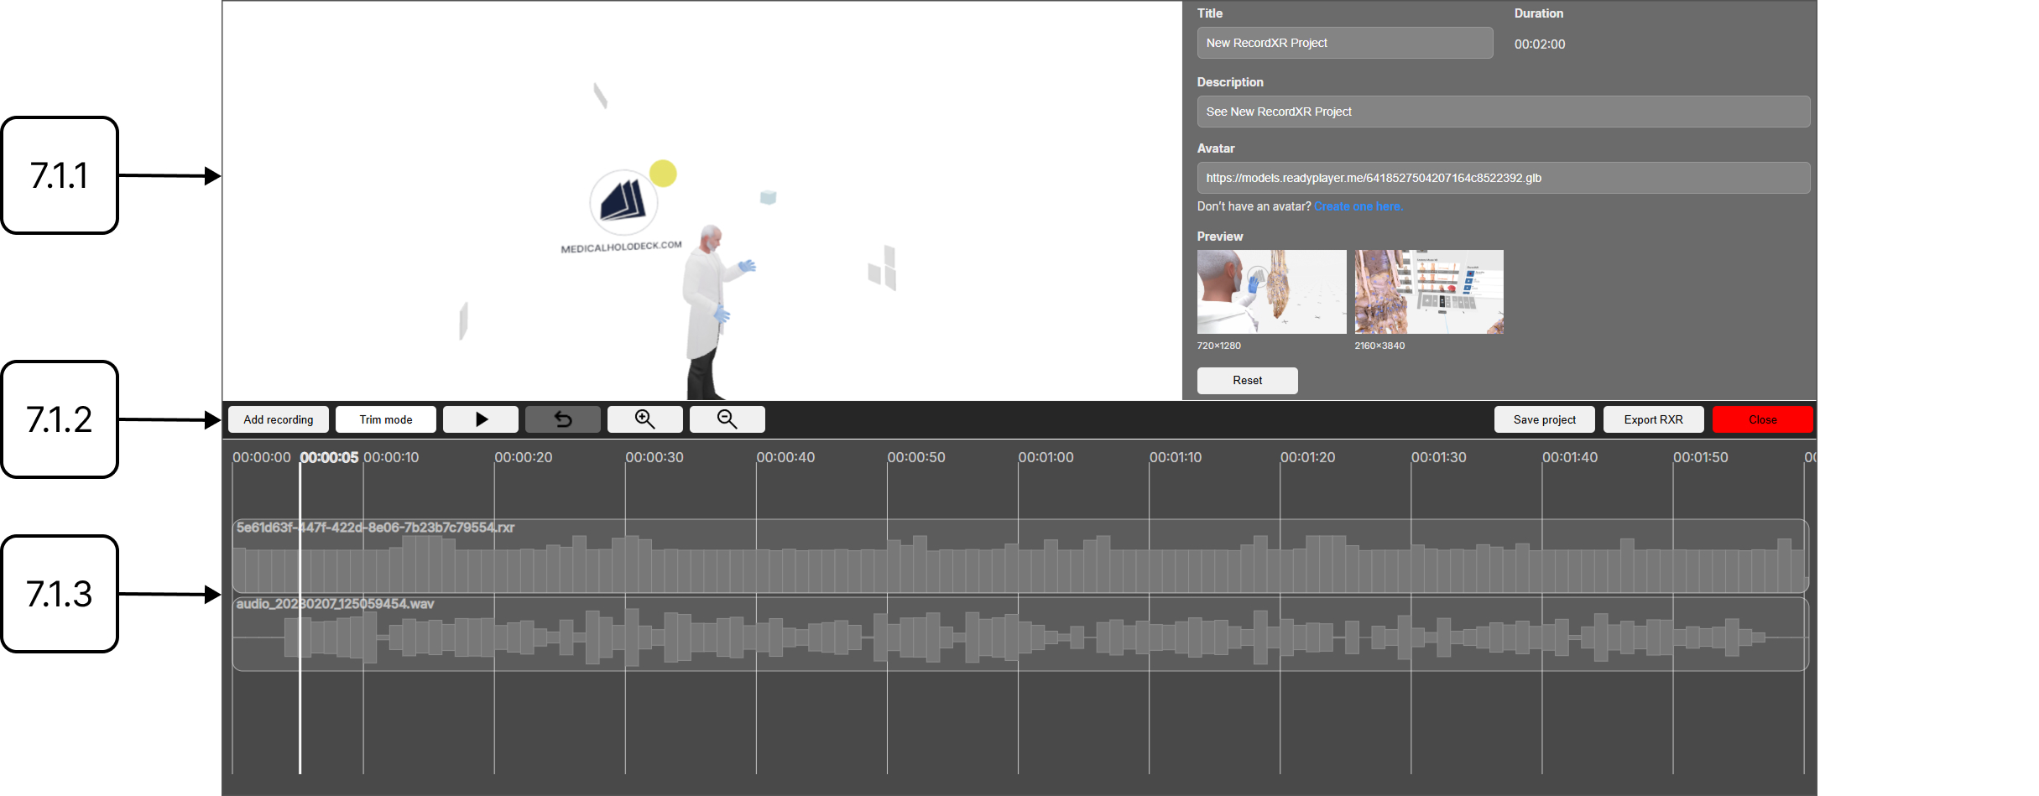Viewport: 2039px width, 796px height.
Task: Click the 00:01:00 mark on the ruler
Action: tap(1045, 458)
